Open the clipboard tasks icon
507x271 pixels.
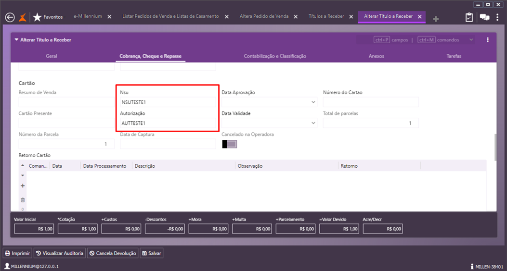click(469, 17)
